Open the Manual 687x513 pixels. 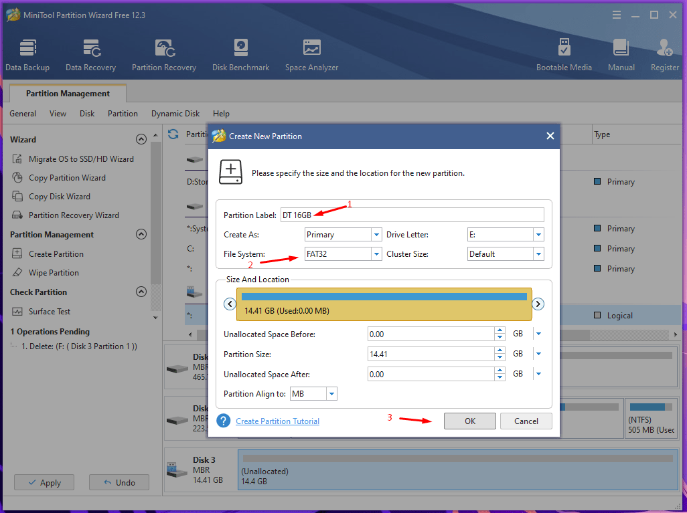621,55
